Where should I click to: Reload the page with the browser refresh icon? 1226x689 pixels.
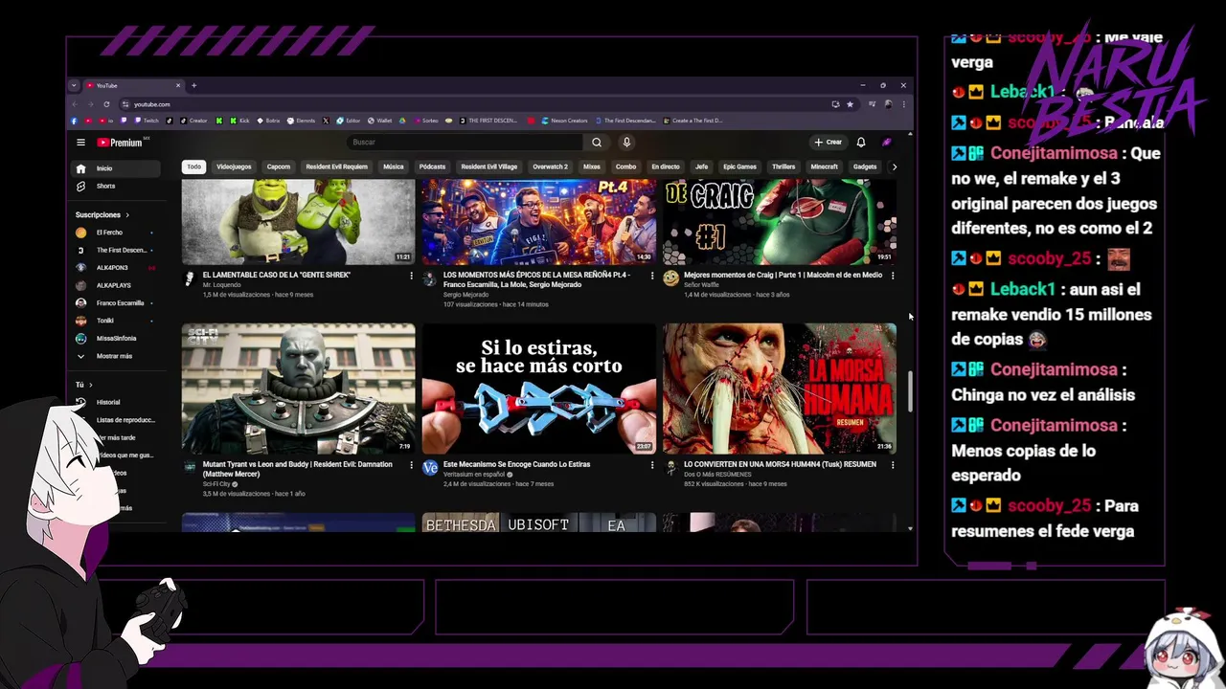tap(106, 104)
